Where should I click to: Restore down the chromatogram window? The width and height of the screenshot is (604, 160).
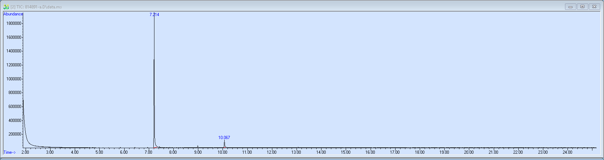pos(582,7)
